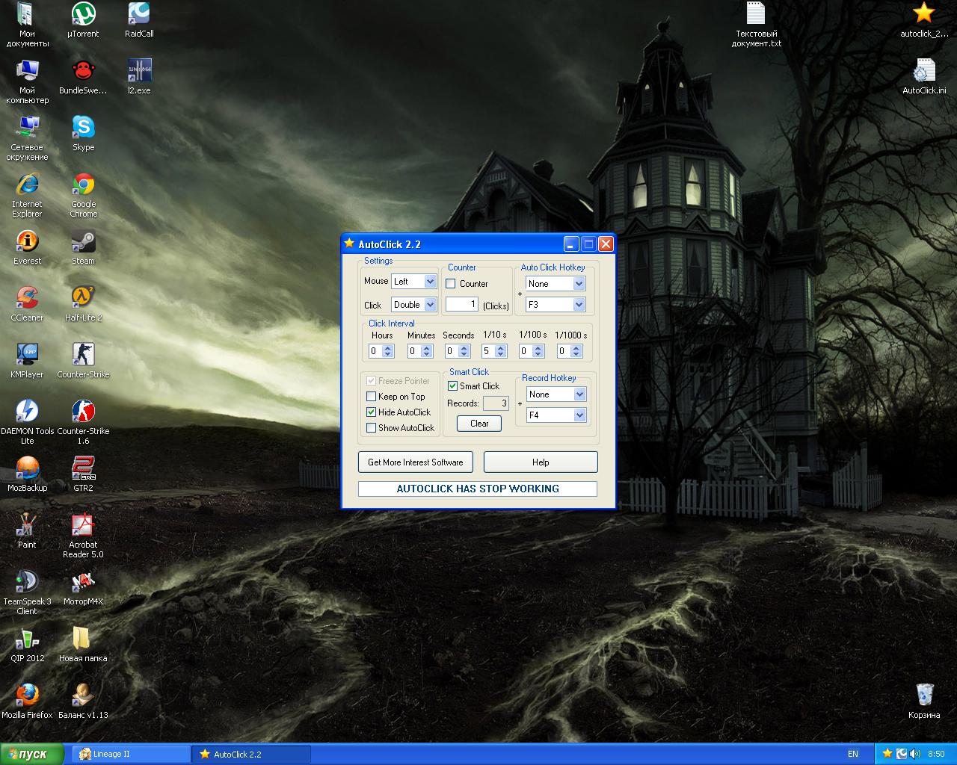Screen dimensions: 957x765
Task: Open the Click type dropdown showing Double
Action: (430, 305)
